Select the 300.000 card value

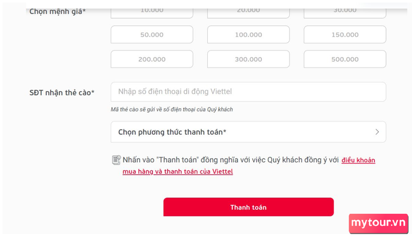248,59
